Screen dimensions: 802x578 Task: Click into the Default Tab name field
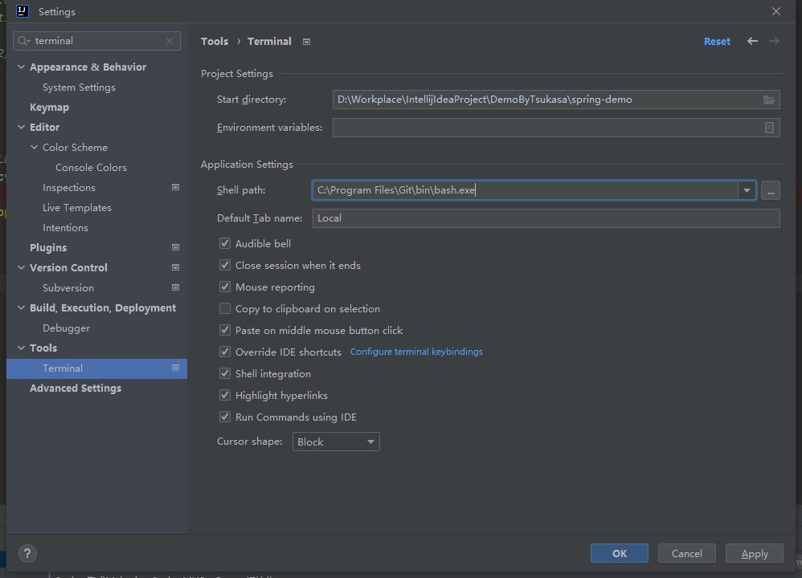click(x=546, y=218)
